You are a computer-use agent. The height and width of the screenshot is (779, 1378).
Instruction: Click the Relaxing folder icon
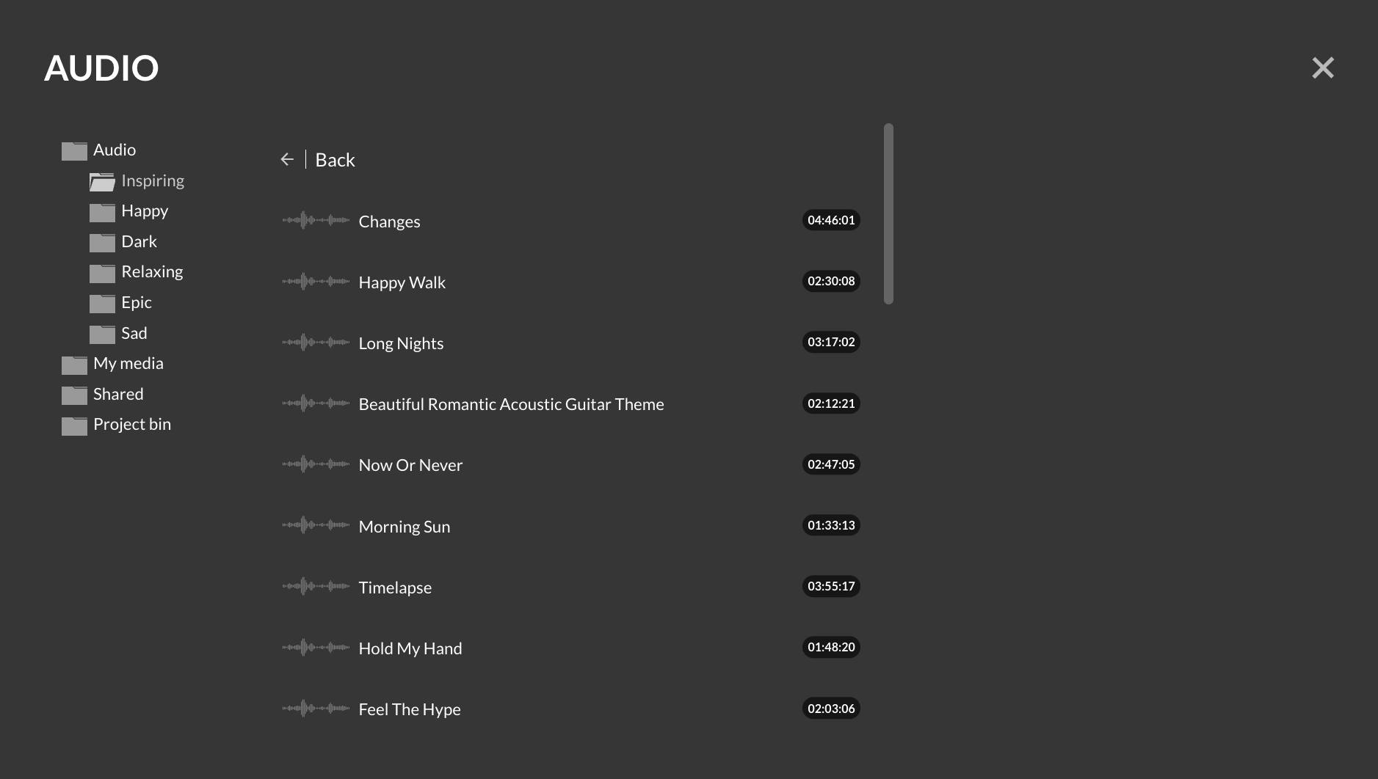pyautogui.click(x=102, y=274)
